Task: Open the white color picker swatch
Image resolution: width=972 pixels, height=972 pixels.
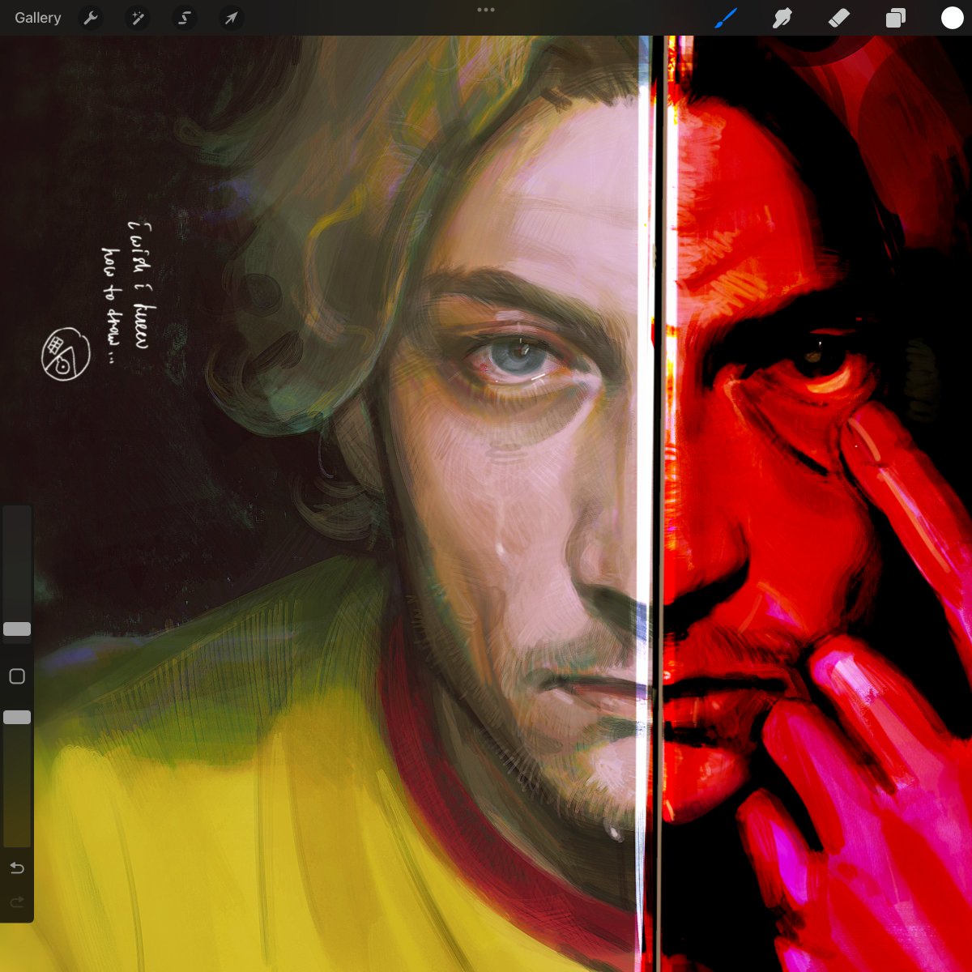Action: click(952, 18)
